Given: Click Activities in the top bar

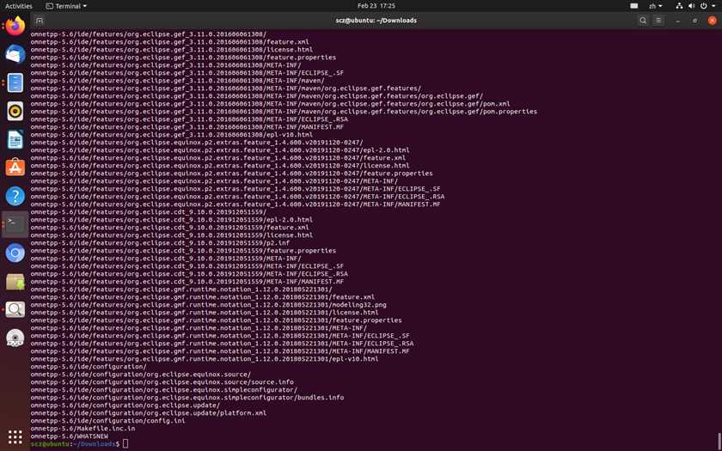Looking at the screenshot, I should 19,6.
